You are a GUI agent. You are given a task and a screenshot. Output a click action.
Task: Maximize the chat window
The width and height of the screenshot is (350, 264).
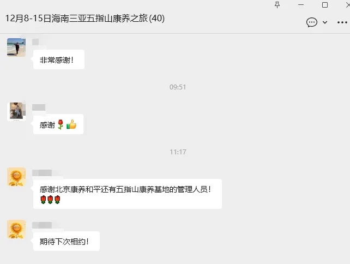point(325,5)
